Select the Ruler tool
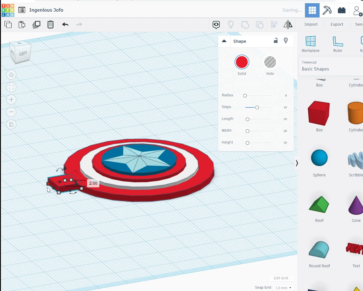This screenshot has width=363, height=291. click(x=338, y=44)
